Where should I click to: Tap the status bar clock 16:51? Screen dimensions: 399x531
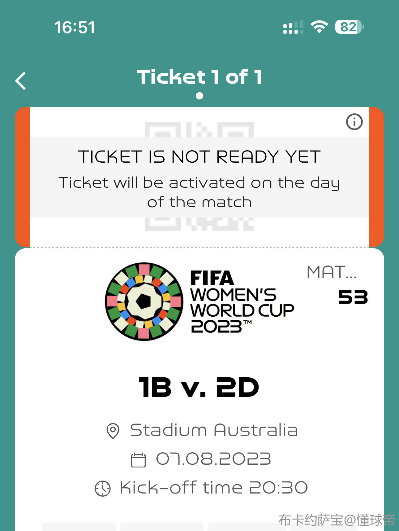point(75,27)
